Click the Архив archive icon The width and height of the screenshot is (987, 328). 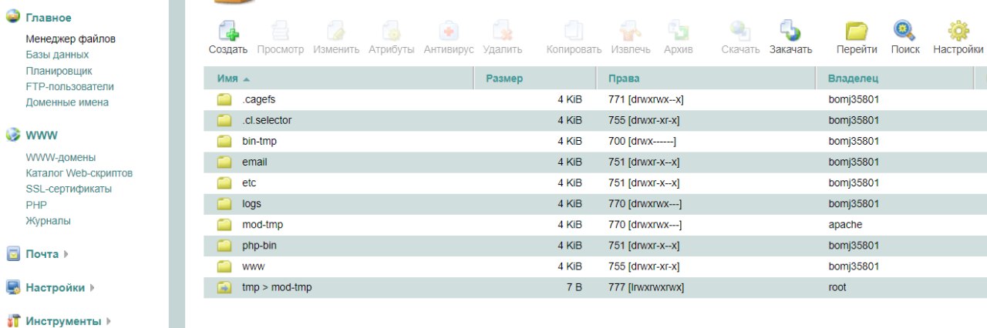click(679, 31)
